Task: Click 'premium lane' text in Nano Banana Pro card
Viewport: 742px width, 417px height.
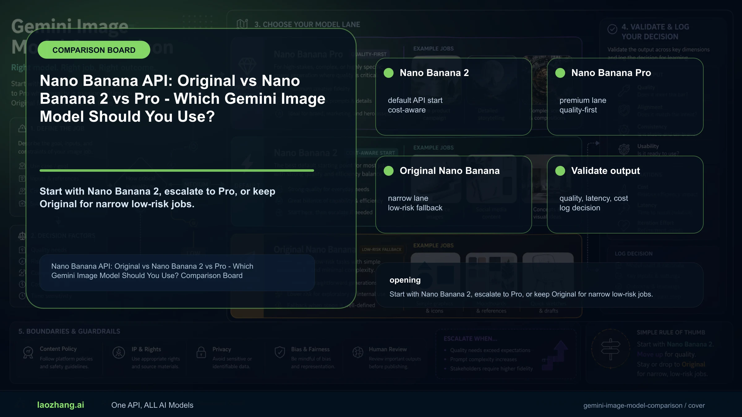Action: pos(583,100)
